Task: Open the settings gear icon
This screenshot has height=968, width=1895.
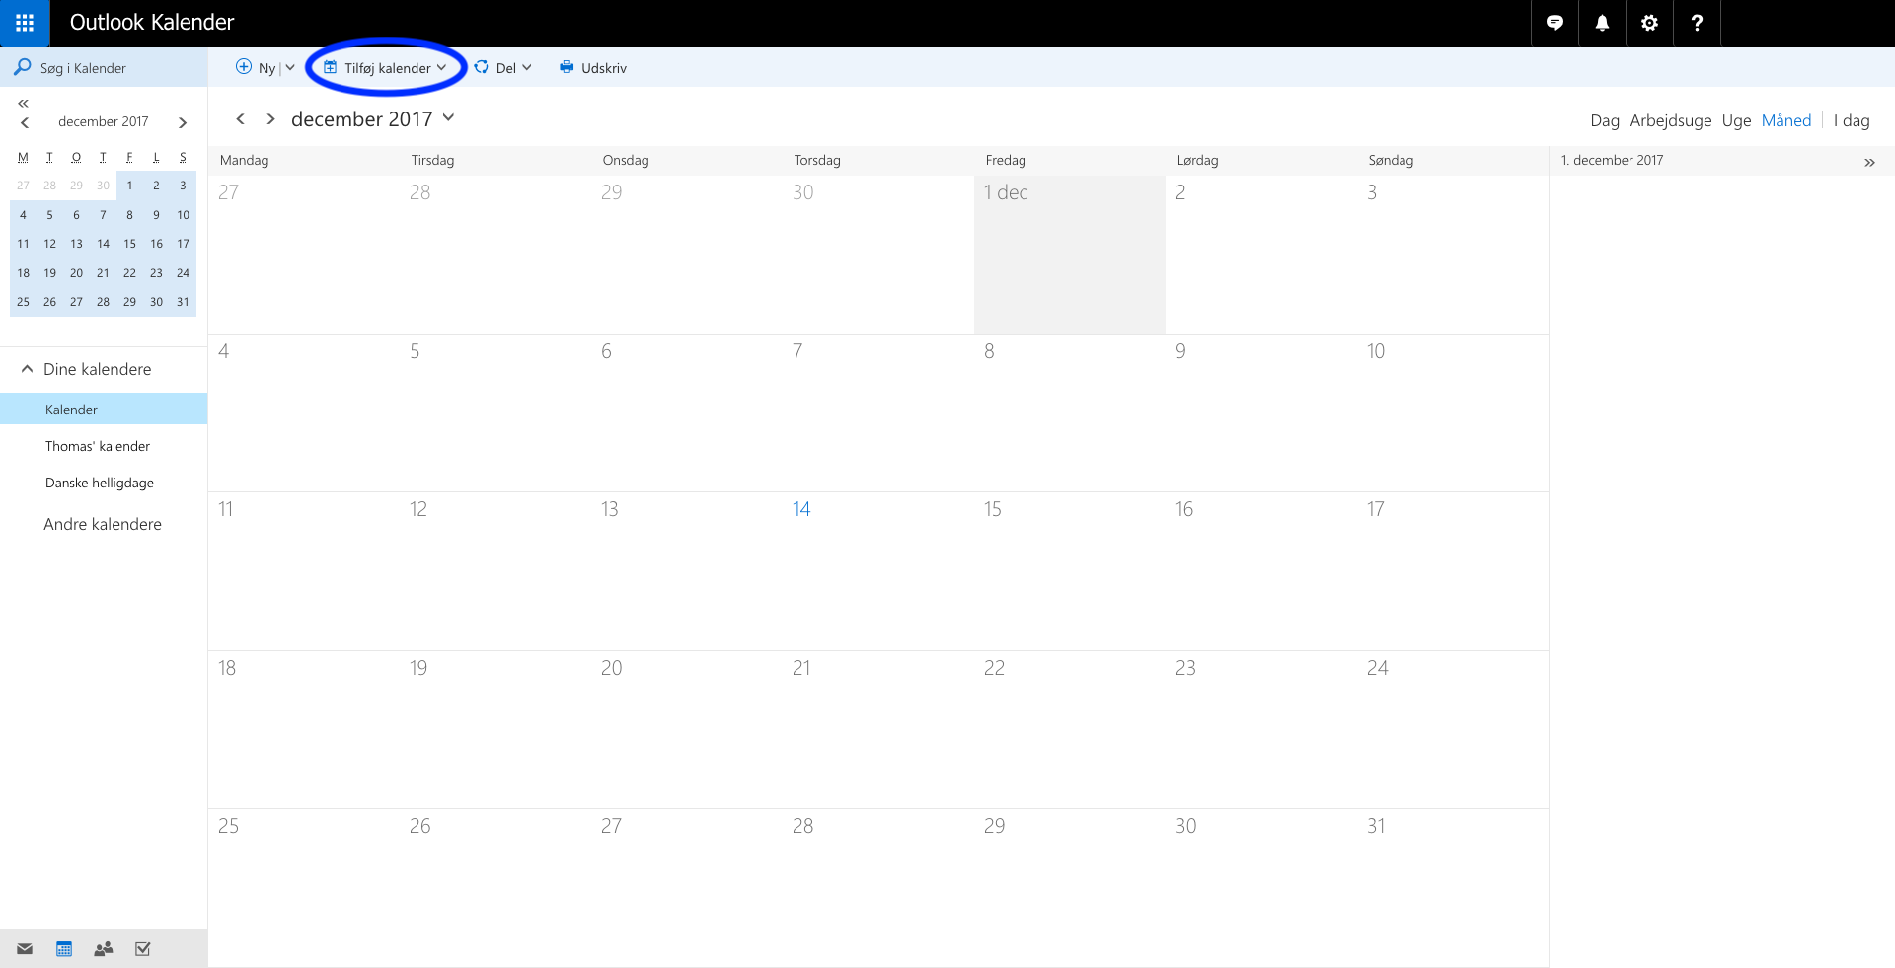Action: [x=1649, y=23]
